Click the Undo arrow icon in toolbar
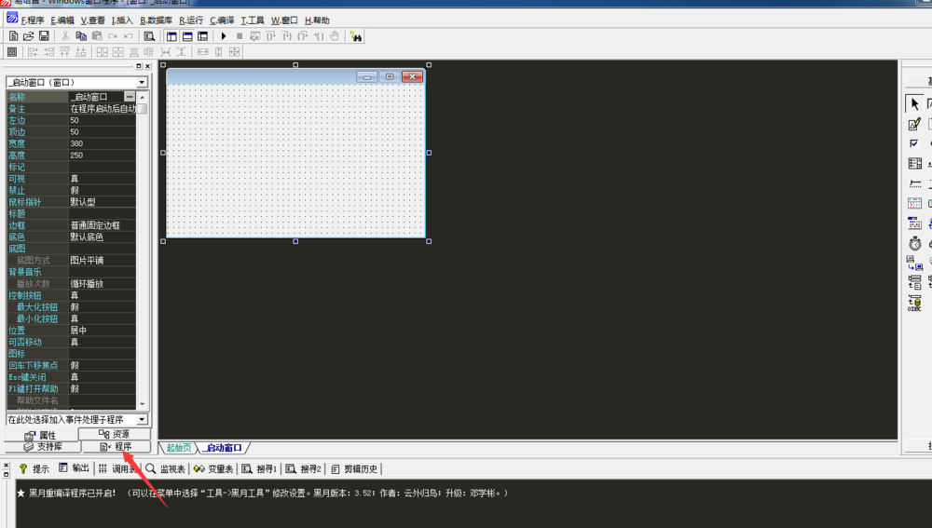Image resolution: width=932 pixels, height=528 pixels. click(128, 36)
